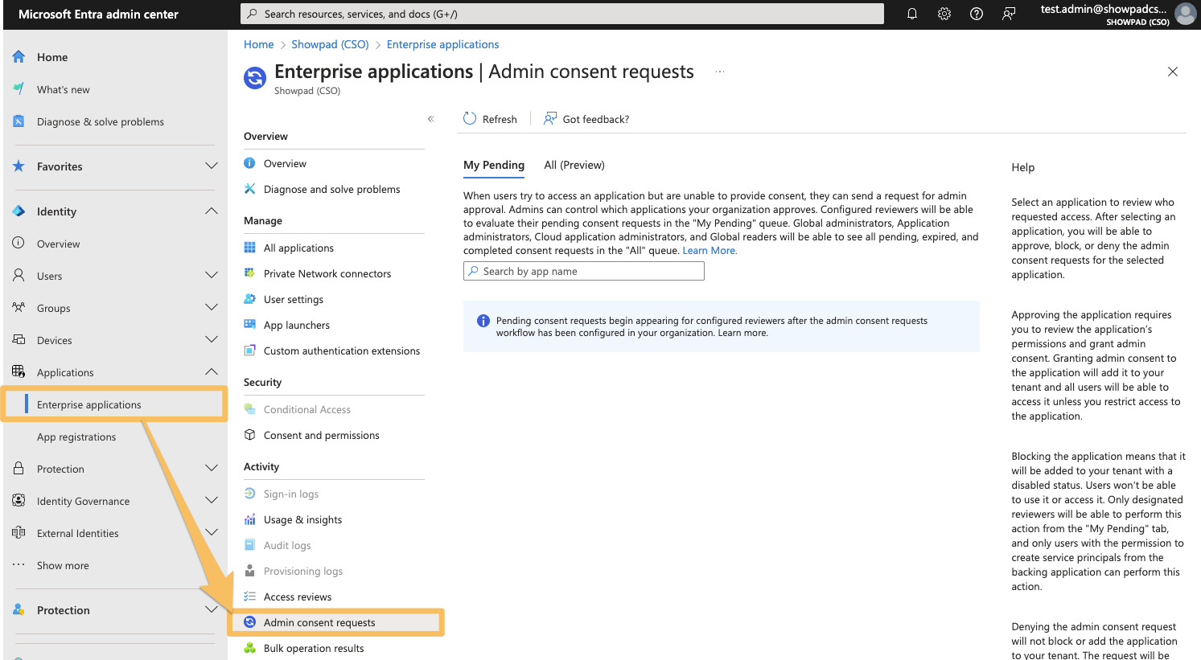Open Diagnose and solve problems in resource menu
Viewport: 1201px width, 660px height.
click(334, 189)
